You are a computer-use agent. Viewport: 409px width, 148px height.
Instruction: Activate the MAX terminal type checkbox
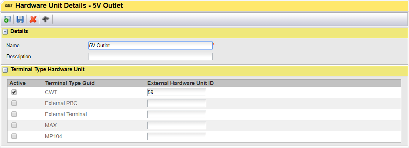click(x=14, y=125)
